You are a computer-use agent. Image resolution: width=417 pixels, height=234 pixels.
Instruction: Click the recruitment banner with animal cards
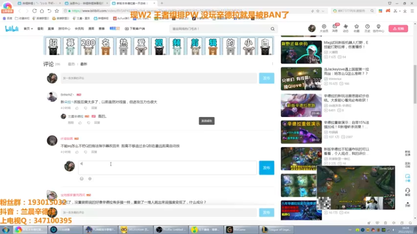point(159,46)
